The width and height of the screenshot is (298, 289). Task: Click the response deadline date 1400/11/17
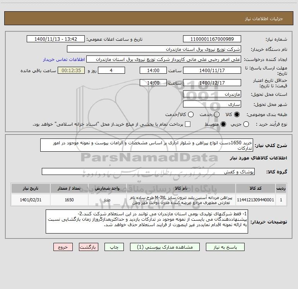coord(212,70)
